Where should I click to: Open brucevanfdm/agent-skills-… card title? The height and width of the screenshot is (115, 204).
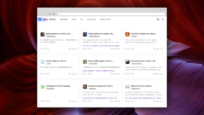101,61
